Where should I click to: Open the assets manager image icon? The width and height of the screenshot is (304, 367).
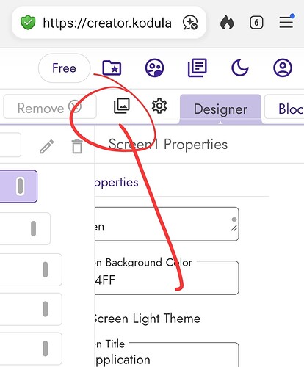[x=122, y=106]
